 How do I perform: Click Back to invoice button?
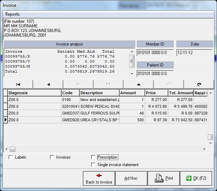click(99, 178)
